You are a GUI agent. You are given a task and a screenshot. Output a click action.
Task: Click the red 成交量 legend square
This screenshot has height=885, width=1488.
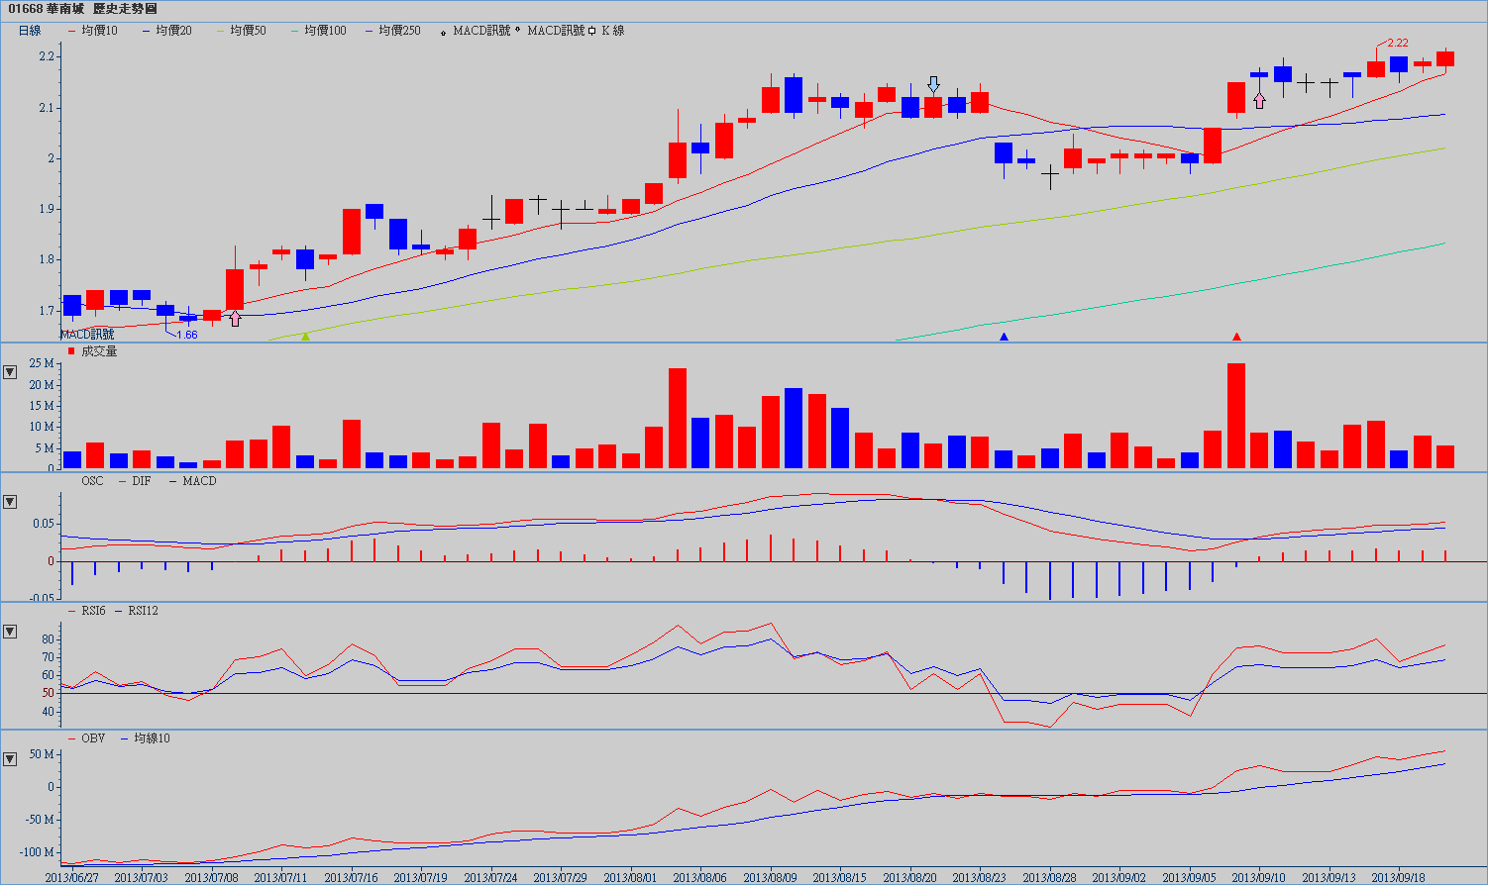tap(71, 351)
